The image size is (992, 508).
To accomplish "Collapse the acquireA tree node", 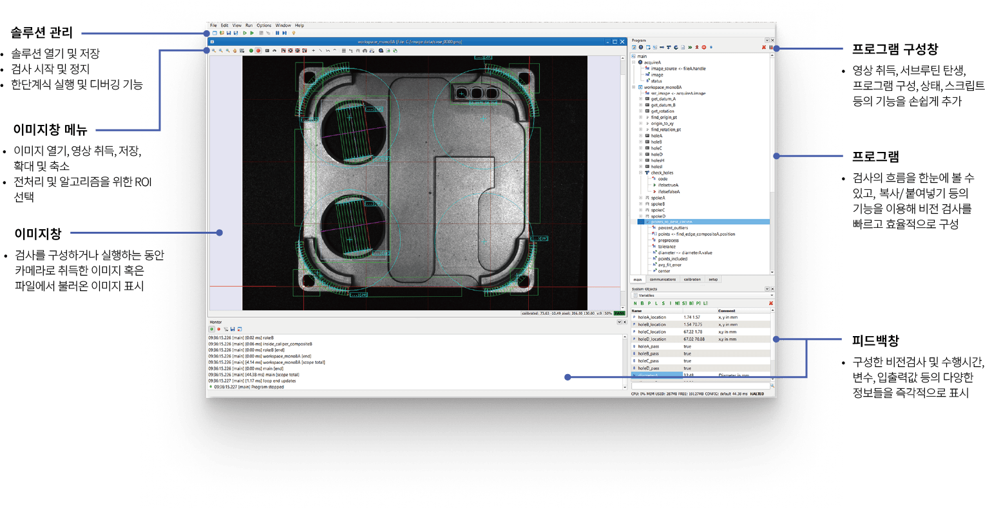I will [634, 62].
